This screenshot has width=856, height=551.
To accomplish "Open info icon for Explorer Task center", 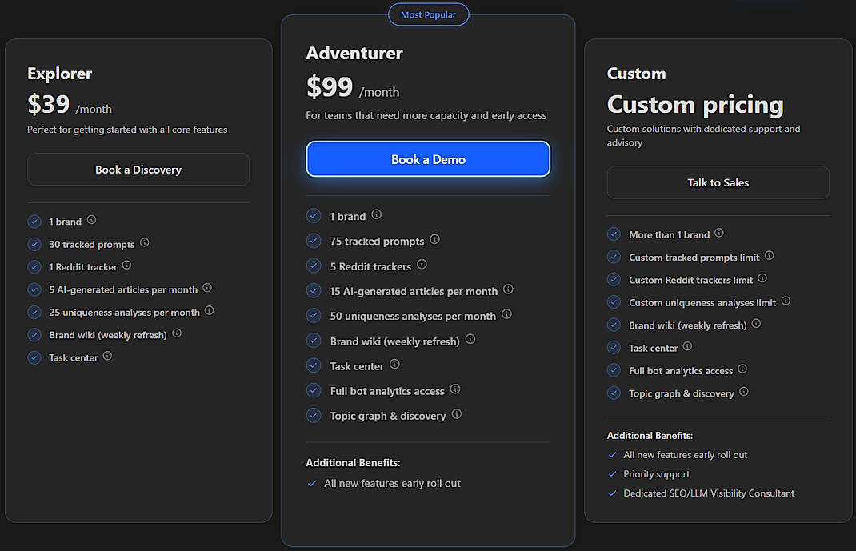I will [107, 356].
